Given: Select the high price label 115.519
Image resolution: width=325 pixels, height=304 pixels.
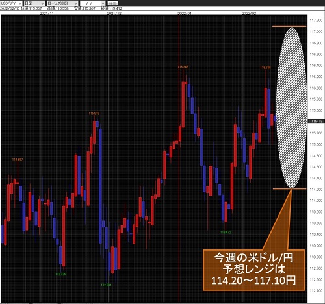Looking at the screenshot, I should coord(94,113).
